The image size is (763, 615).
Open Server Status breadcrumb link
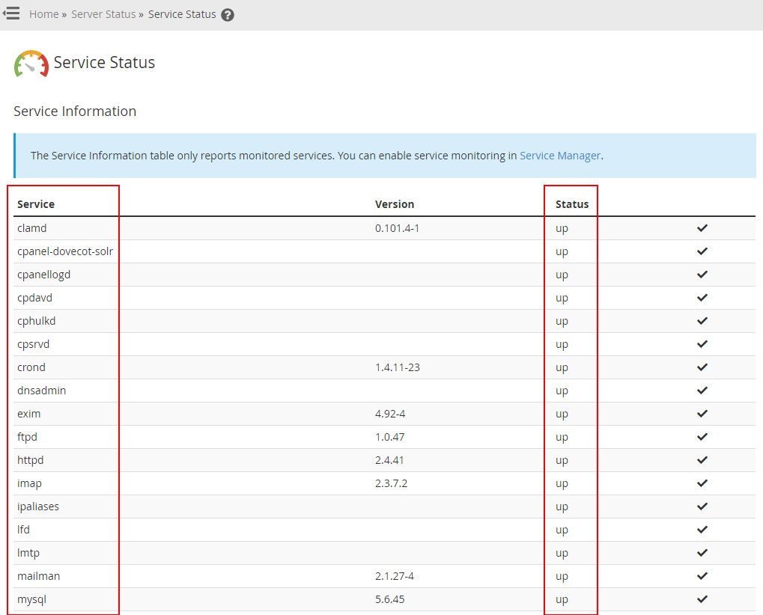tap(103, 14)
